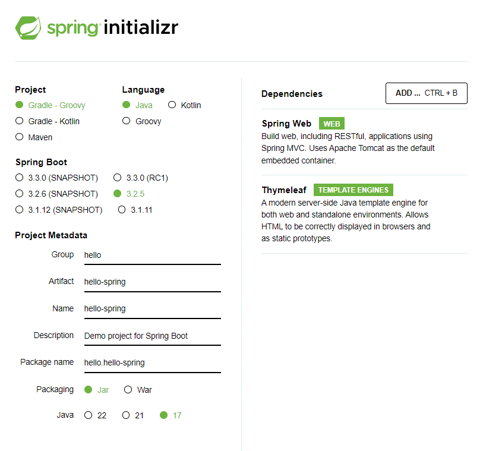The image size is (483, 451).
Task: Choose Spring Boot 3.2.6 (SNAPSHOT)
Action: [56, 194]
